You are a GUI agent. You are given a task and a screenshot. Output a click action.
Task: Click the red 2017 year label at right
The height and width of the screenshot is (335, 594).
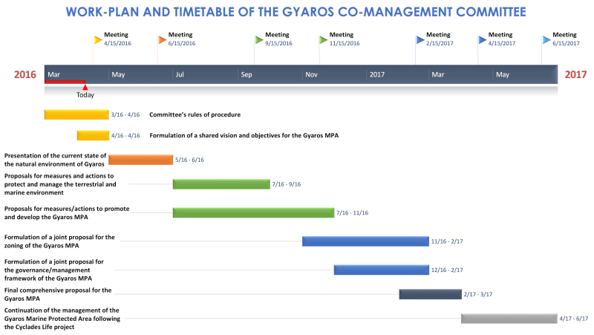click(575, 75)
